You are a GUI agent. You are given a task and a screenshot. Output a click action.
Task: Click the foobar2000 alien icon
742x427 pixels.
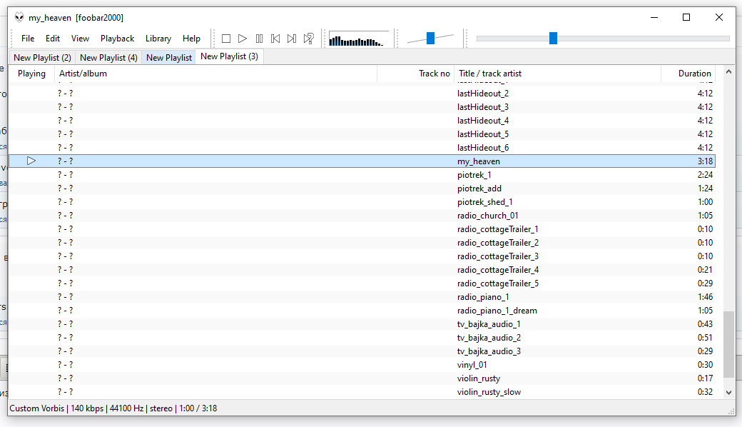click(x=19, y=17)
